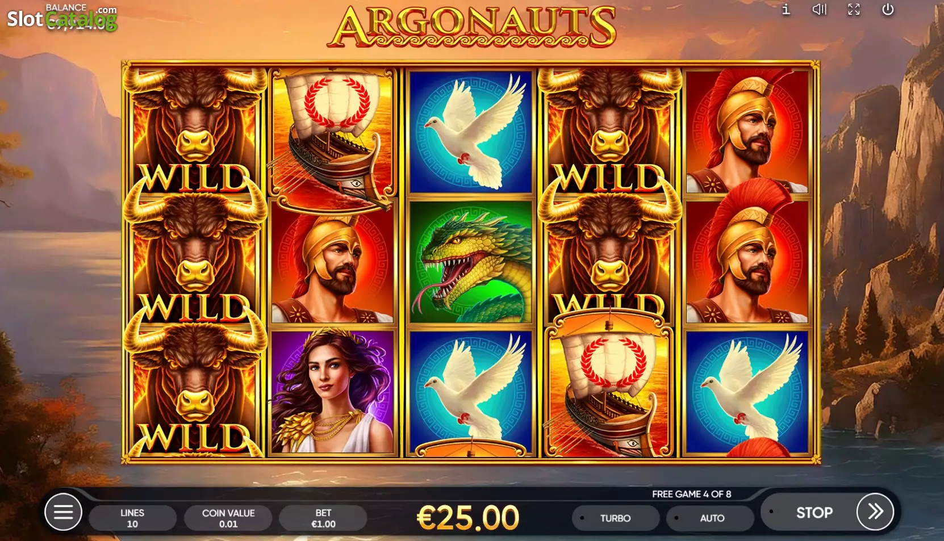Stop the spinning reels

click(x=814, y=513)
